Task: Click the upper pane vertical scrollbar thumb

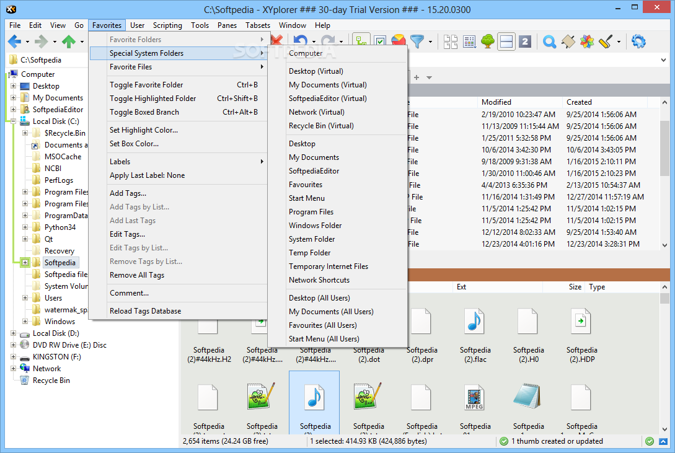Action: tap(664, 147)
